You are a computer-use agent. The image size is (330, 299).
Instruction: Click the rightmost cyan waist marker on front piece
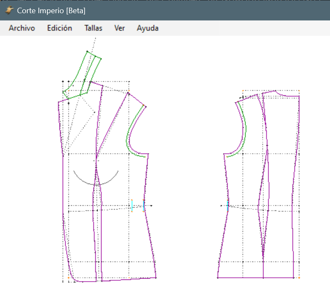pos(144,206)
